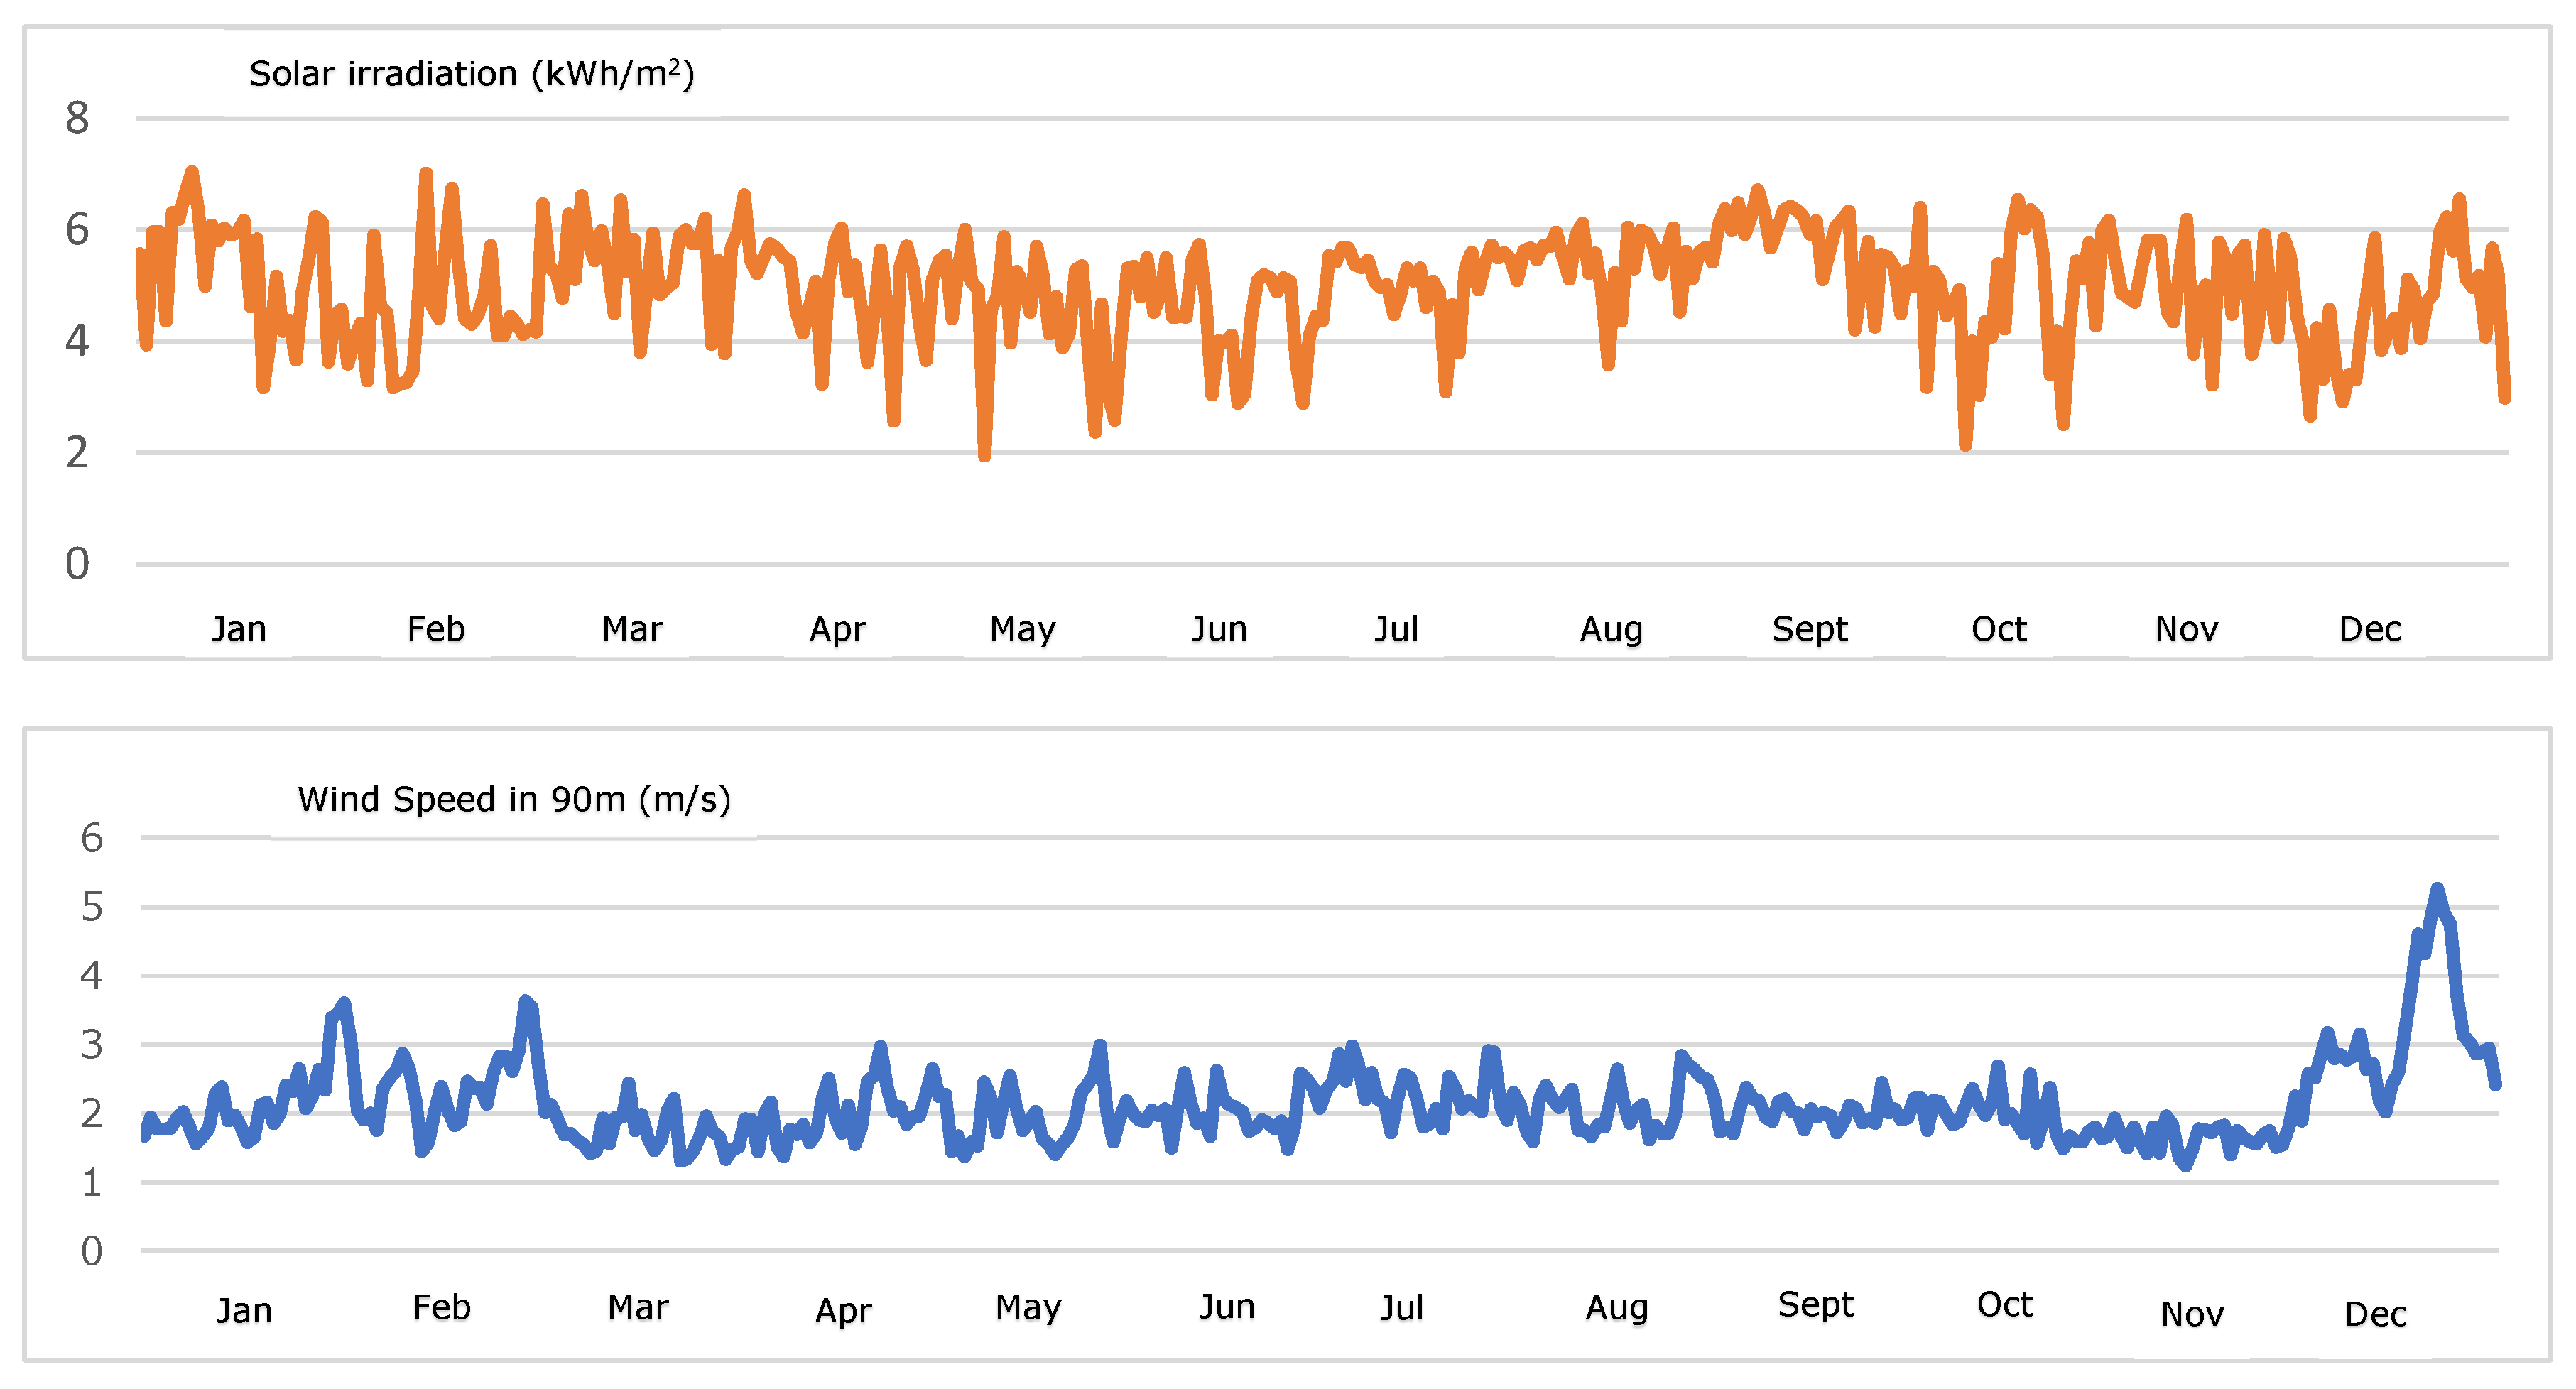The width and height of the screenshot is (2576, 1389).
Task: Click y-axis value 1 on wind chart
Action: pyautogui.click(x=91, y=1183)
